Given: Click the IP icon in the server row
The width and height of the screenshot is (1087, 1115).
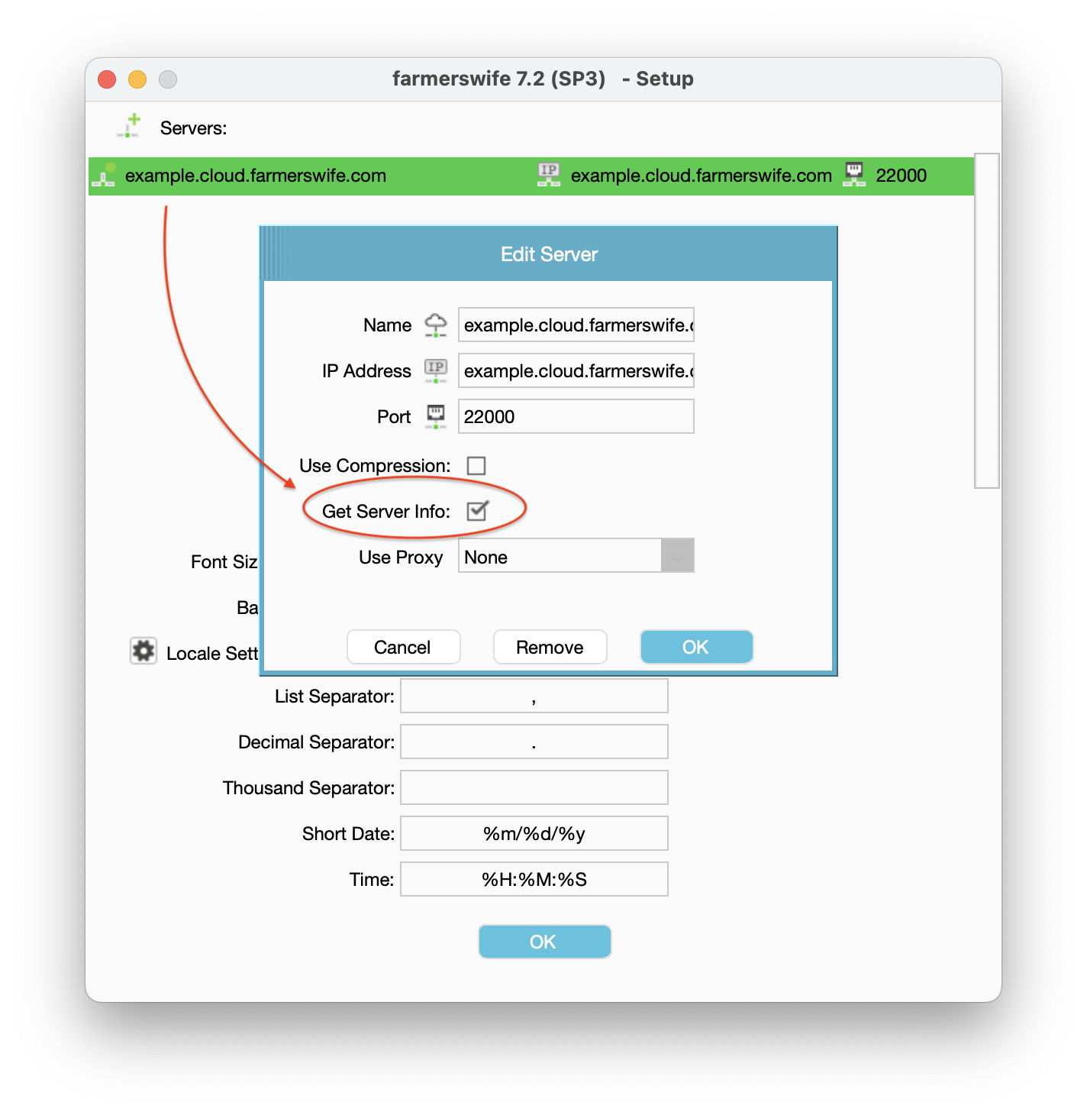Looking at the screenshot, I should click(x=549, y=175).
